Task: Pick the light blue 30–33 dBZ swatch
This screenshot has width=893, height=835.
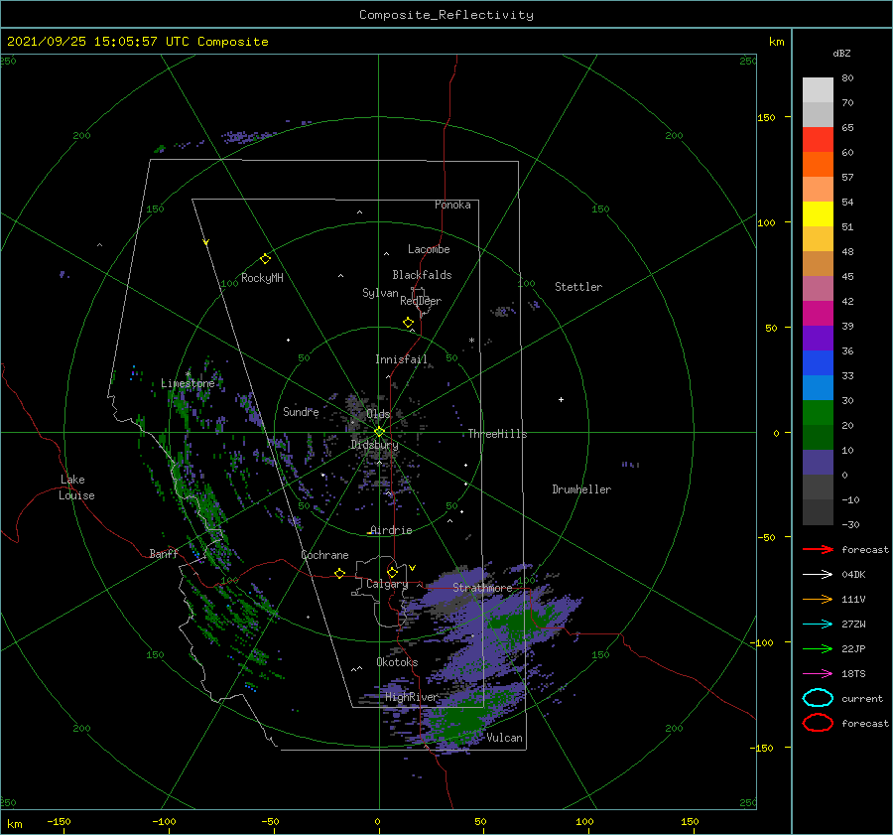Action: (818, 387)
